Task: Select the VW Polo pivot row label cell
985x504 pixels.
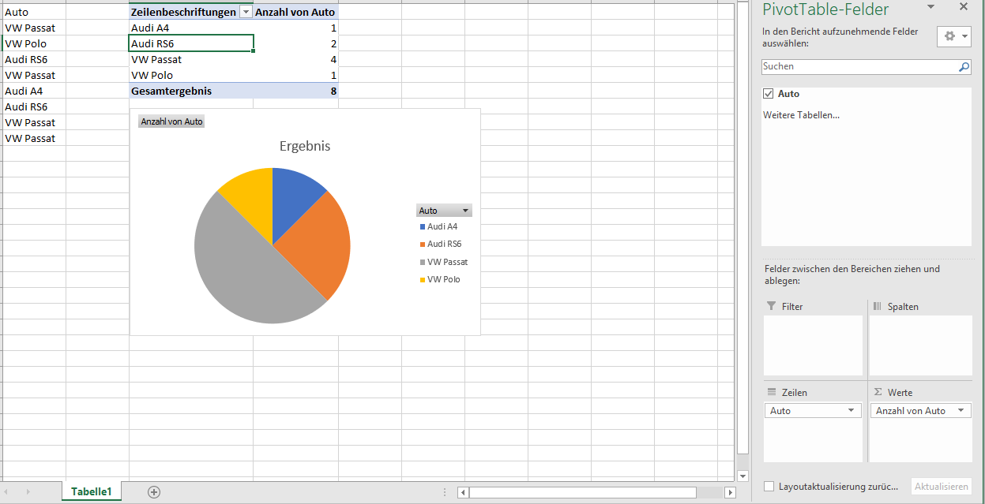Action: coord(191,75)
